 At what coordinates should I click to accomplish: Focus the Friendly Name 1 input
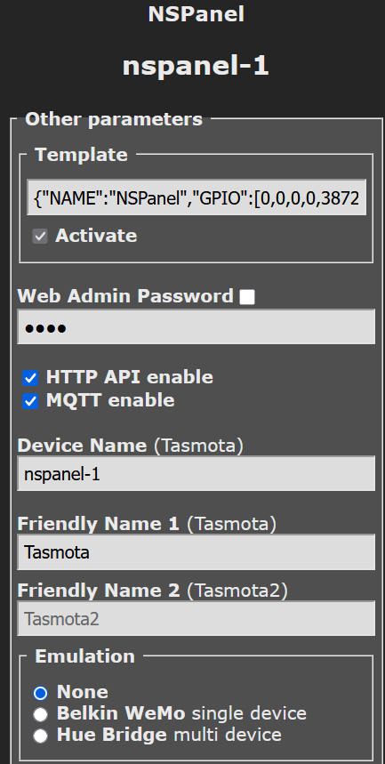(x=197, y=552)
